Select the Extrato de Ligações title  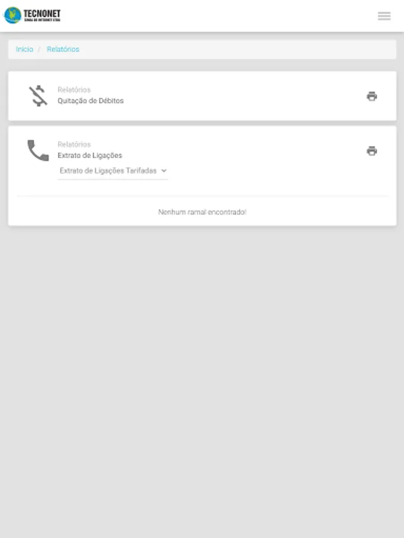[90, 155]
